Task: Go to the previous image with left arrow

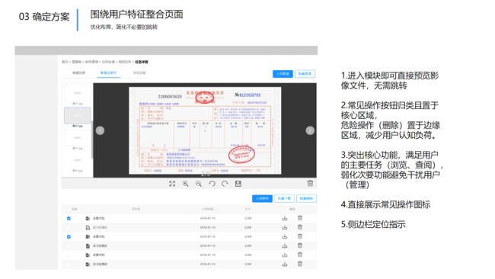Action: pos(100,130)
